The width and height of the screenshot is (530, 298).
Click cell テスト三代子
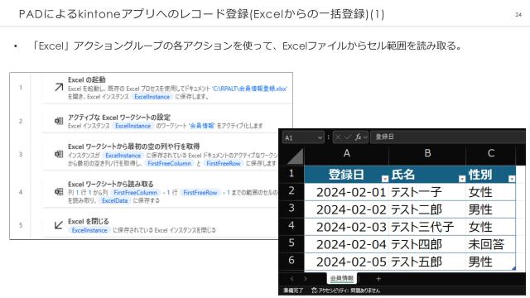pyautogui.click(x=427, y=227)
